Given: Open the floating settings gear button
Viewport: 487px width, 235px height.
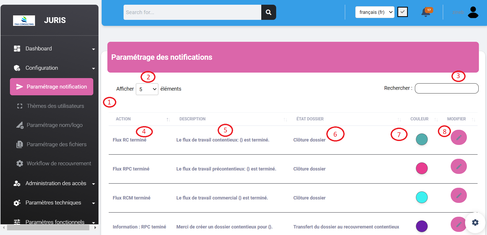Looking at the screenshot, I should [x=475, y=222].
